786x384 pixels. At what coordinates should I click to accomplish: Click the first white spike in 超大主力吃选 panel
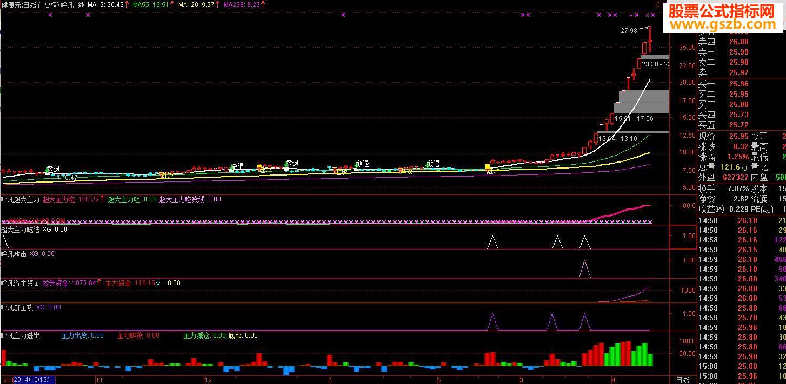point(492,242)
